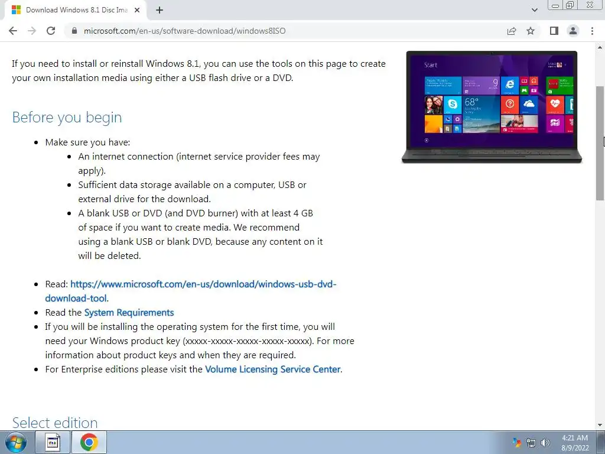Viewport: 605px width, 454px height.
Task: Open the Windows Start menu orb
Action: [x=16, y=442]
